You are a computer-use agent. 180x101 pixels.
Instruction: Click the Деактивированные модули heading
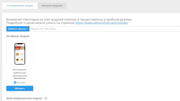click(24, 98)
